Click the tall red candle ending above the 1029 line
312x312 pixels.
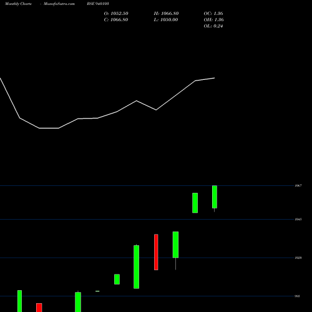point(156,252)
